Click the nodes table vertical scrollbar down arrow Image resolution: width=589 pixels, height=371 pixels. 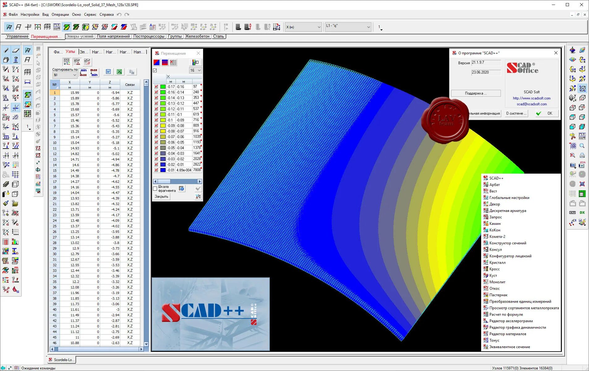pyautogui.click(x=146, y=344)
